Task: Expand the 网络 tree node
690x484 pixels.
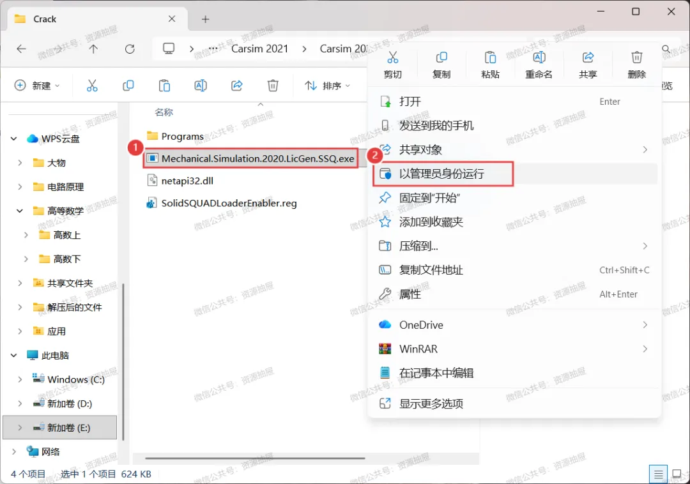Action: tap(13, 451)
